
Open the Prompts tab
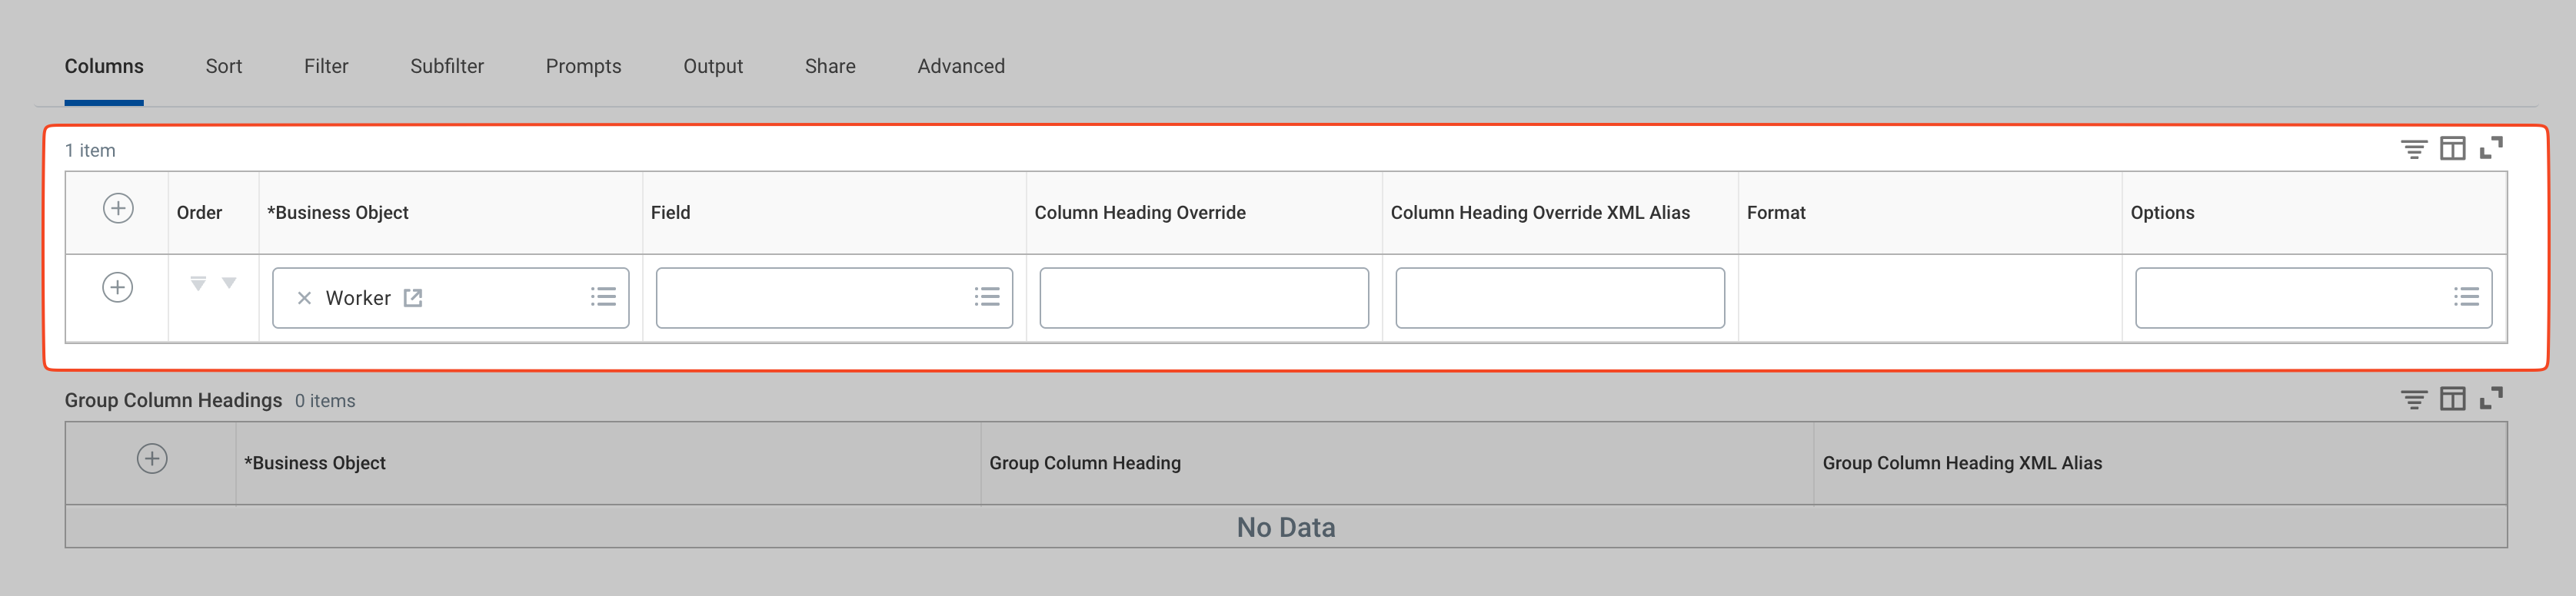[x=583, y=67]
